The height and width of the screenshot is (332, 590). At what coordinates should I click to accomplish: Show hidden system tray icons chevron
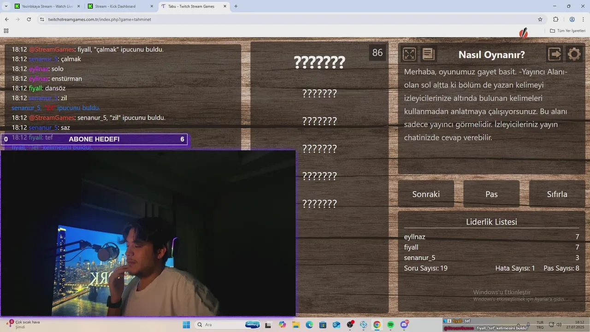519,325
